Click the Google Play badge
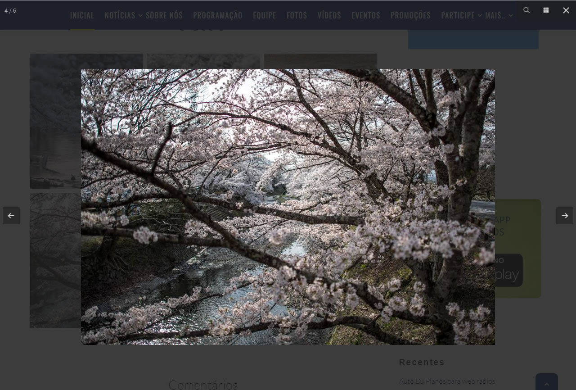Image resolution: width=576 pixels, height=390 pixels. 509,270
